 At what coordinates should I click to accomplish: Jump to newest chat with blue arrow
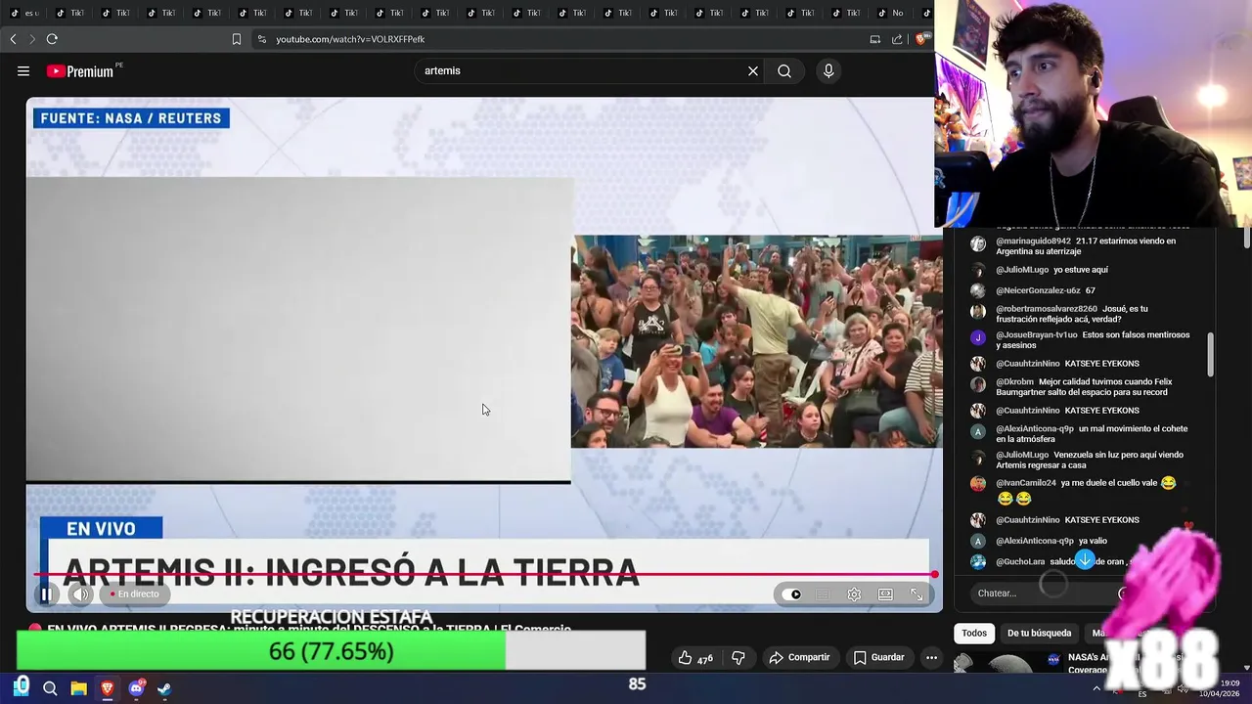(1085, 560)
